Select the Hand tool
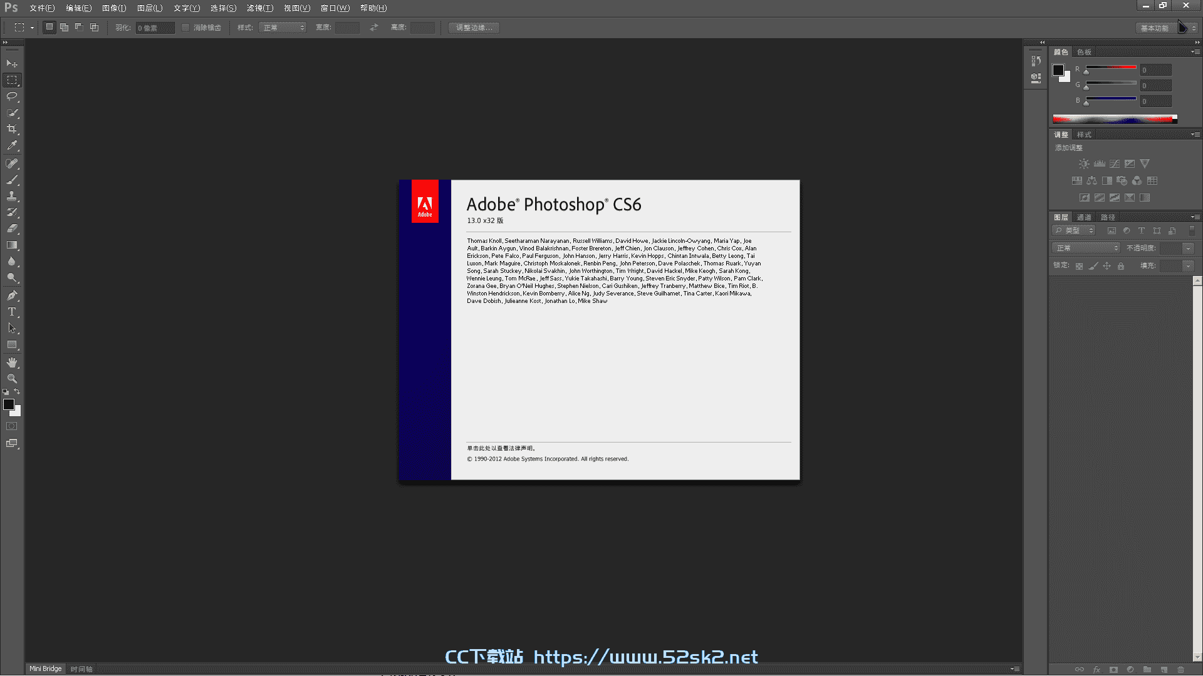 12,362
